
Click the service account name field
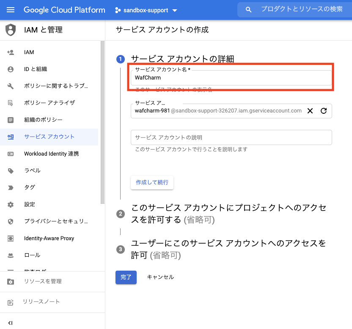[231, 78]
